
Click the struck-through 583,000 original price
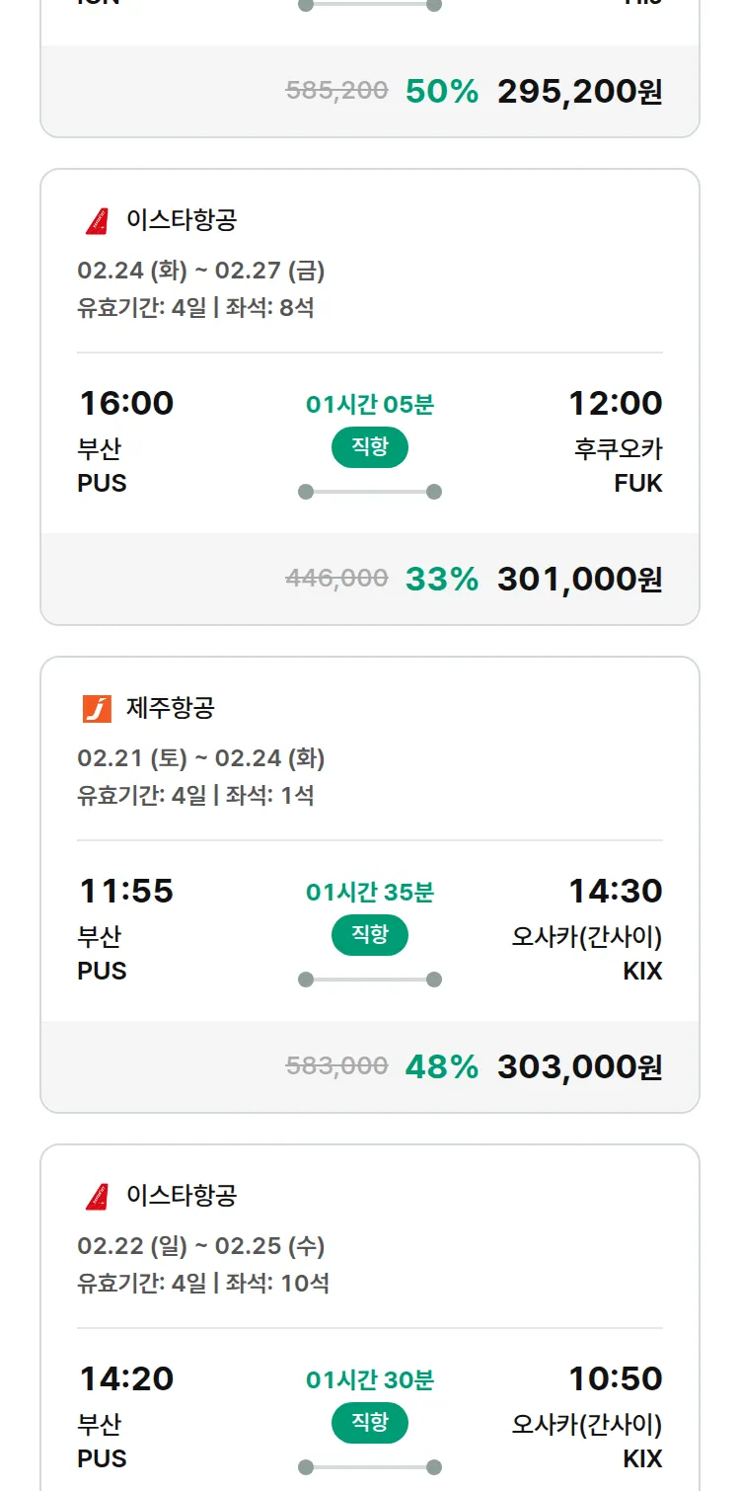(336, 1065)
